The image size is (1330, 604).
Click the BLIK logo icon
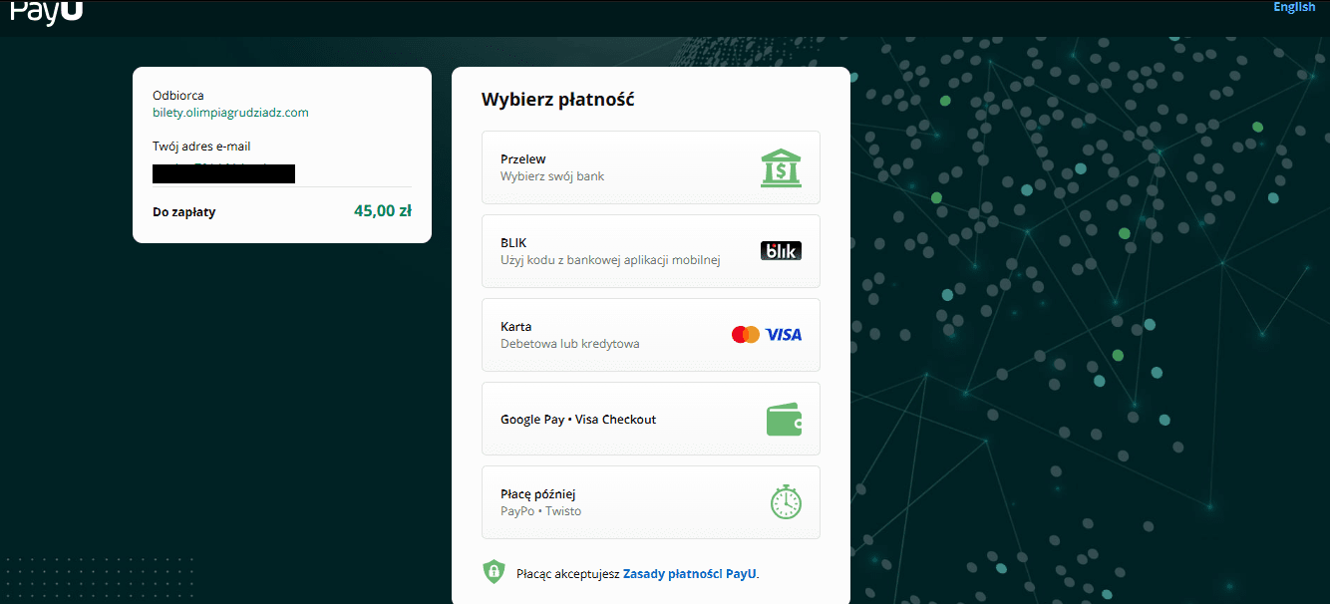pos(781,251)
